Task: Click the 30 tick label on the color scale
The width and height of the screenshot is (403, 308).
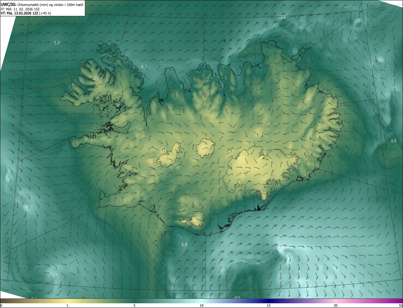Action: pos(336,305)
